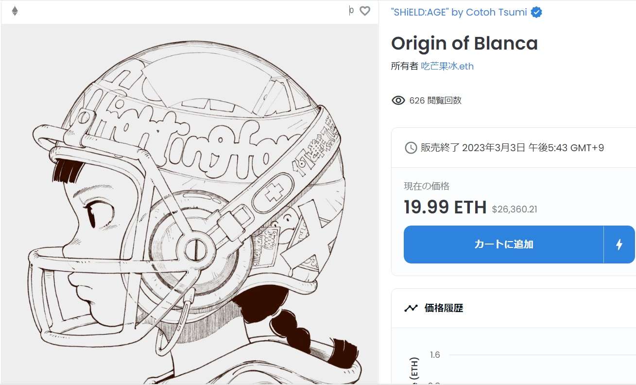Click the 1.6 axis label on chart
The width and height of the screenshot is (636, 385).
click(435, 355)
